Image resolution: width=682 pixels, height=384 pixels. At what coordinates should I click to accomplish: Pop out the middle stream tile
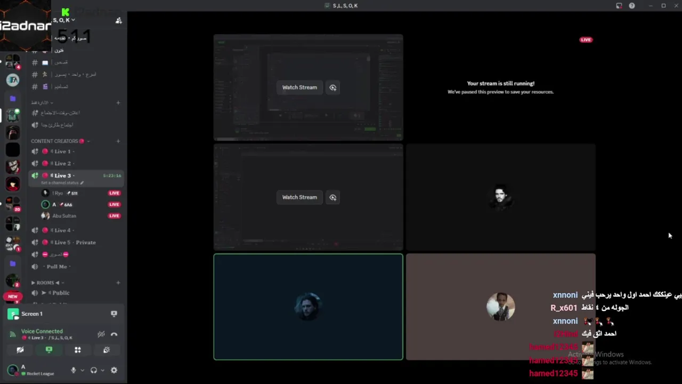coord(333,197)
